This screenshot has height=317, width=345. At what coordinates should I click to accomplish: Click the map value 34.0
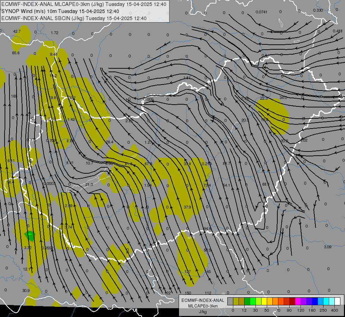pos(283,98)
